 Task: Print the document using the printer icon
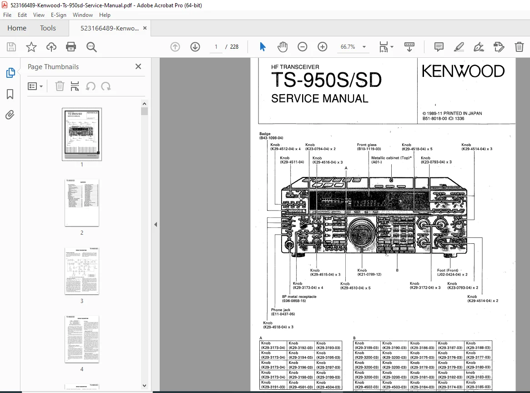pyautogui.click(x=71, y=47)
